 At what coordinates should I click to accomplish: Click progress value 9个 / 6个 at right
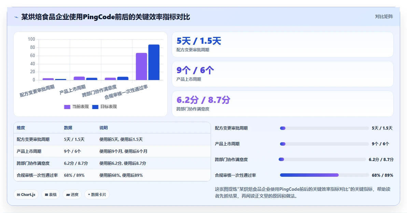point(380,144)
